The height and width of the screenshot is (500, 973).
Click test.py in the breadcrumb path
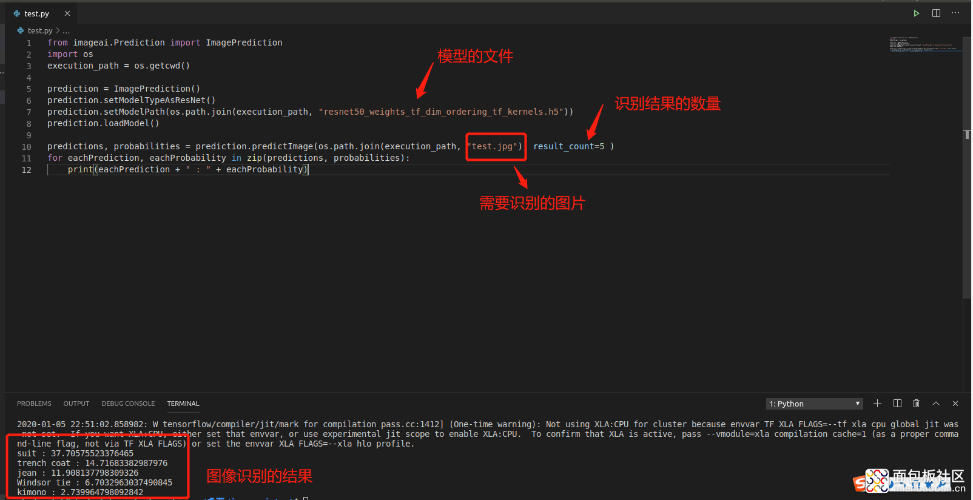pyautogui.click(x=40, y=30)
